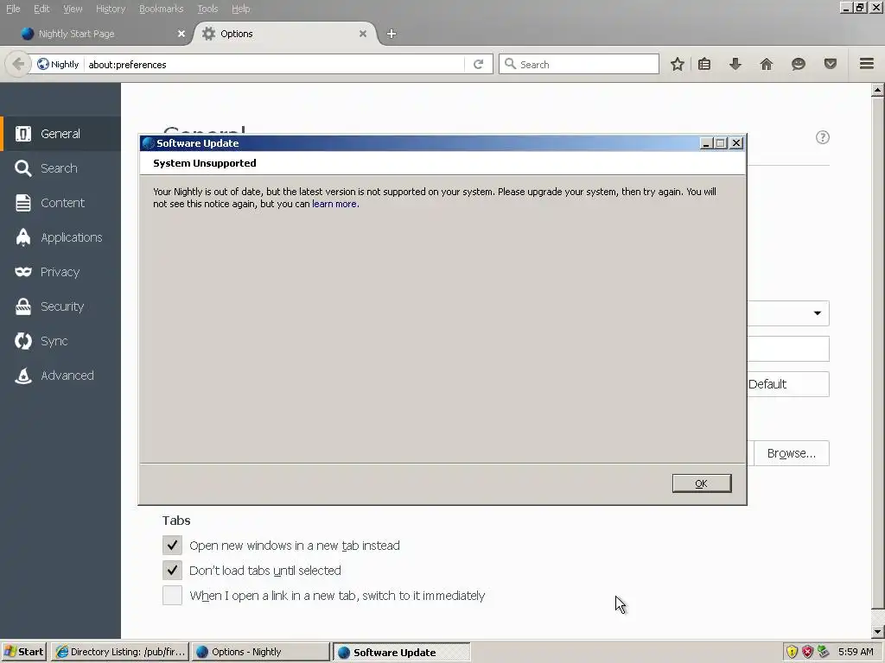
Task: Open the Edit menu
Action: click(41, 9)
